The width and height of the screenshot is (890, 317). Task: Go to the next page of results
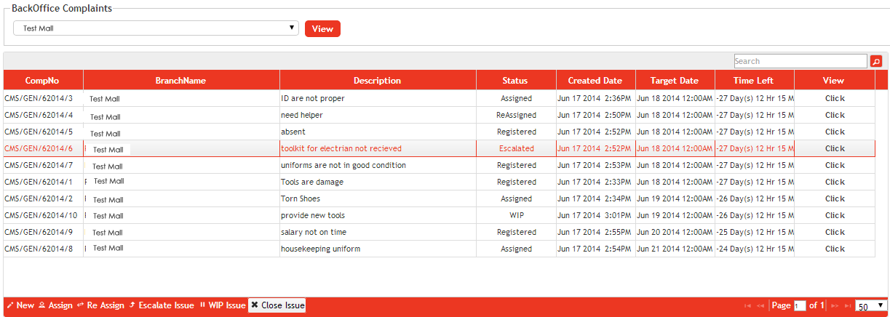835,306
